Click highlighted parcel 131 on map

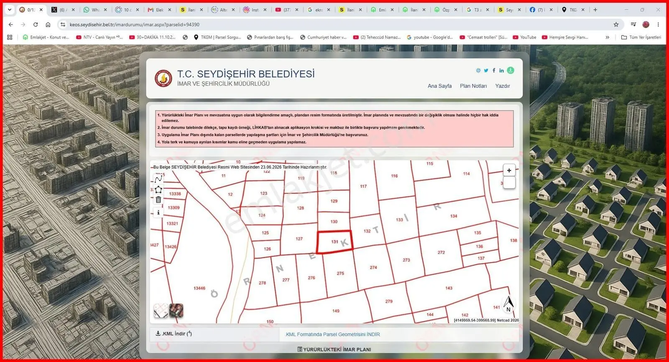pyautogui.click(x=334, y=242)
